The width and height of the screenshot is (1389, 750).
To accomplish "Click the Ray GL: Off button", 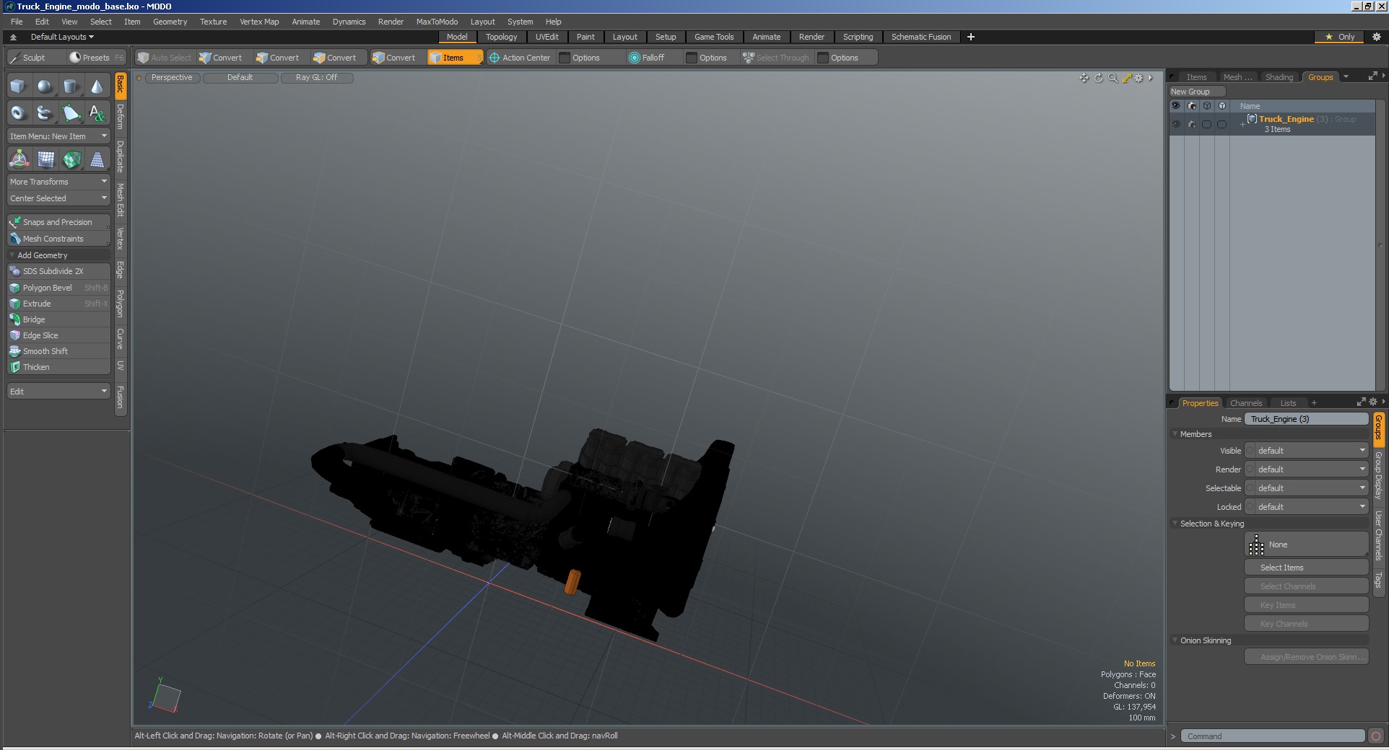I will pyautogui.click(x=316, y=77).
